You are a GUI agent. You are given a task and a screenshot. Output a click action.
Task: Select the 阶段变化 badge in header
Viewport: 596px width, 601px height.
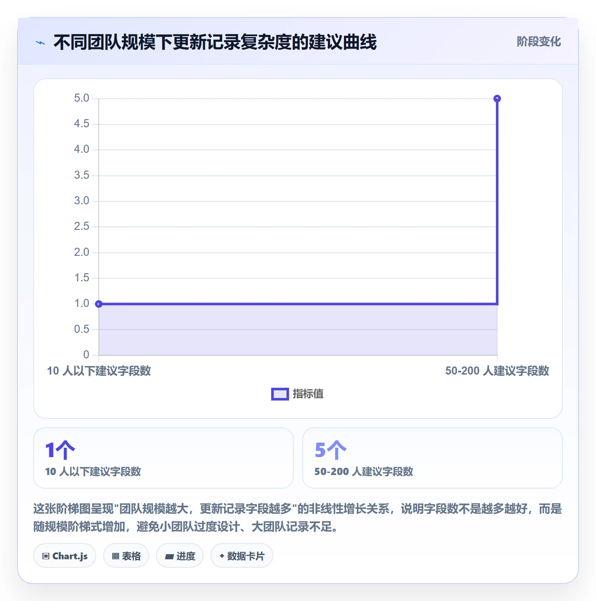(x=539, y=42)
